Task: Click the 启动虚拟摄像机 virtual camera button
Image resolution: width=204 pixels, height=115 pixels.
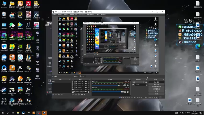Action: pyautogui.click(x=156, y=87)
